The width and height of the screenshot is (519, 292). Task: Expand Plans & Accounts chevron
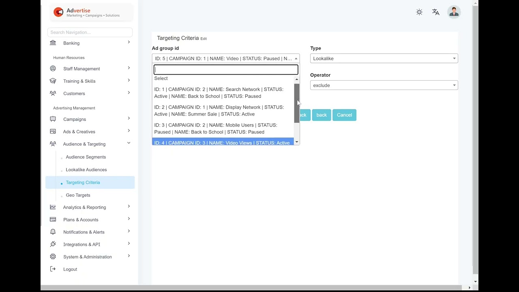pos(129,219)
